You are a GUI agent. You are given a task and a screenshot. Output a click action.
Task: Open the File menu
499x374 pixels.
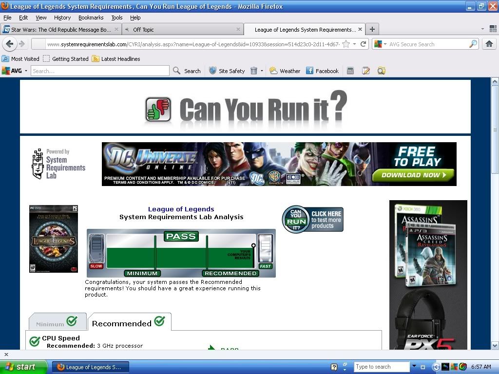coord(7,18)
